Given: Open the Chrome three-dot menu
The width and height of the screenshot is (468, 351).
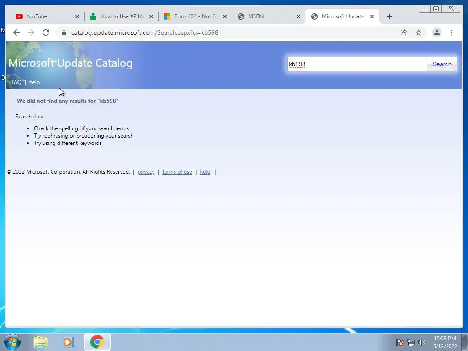Looking at the screenshot, I should (x=452, y=32).
